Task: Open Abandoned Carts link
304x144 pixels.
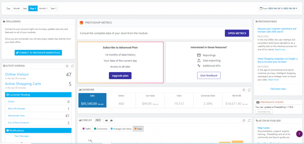Action: [16, 115]
